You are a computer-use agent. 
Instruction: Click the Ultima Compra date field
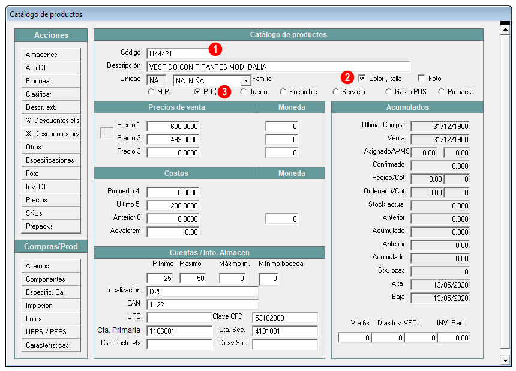[440, 127]
